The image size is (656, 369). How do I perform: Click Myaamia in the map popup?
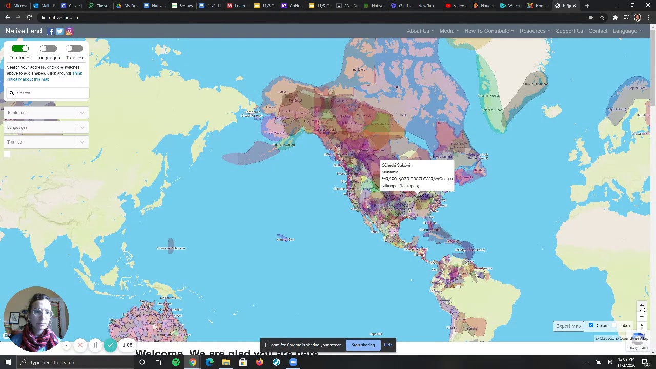390,172
